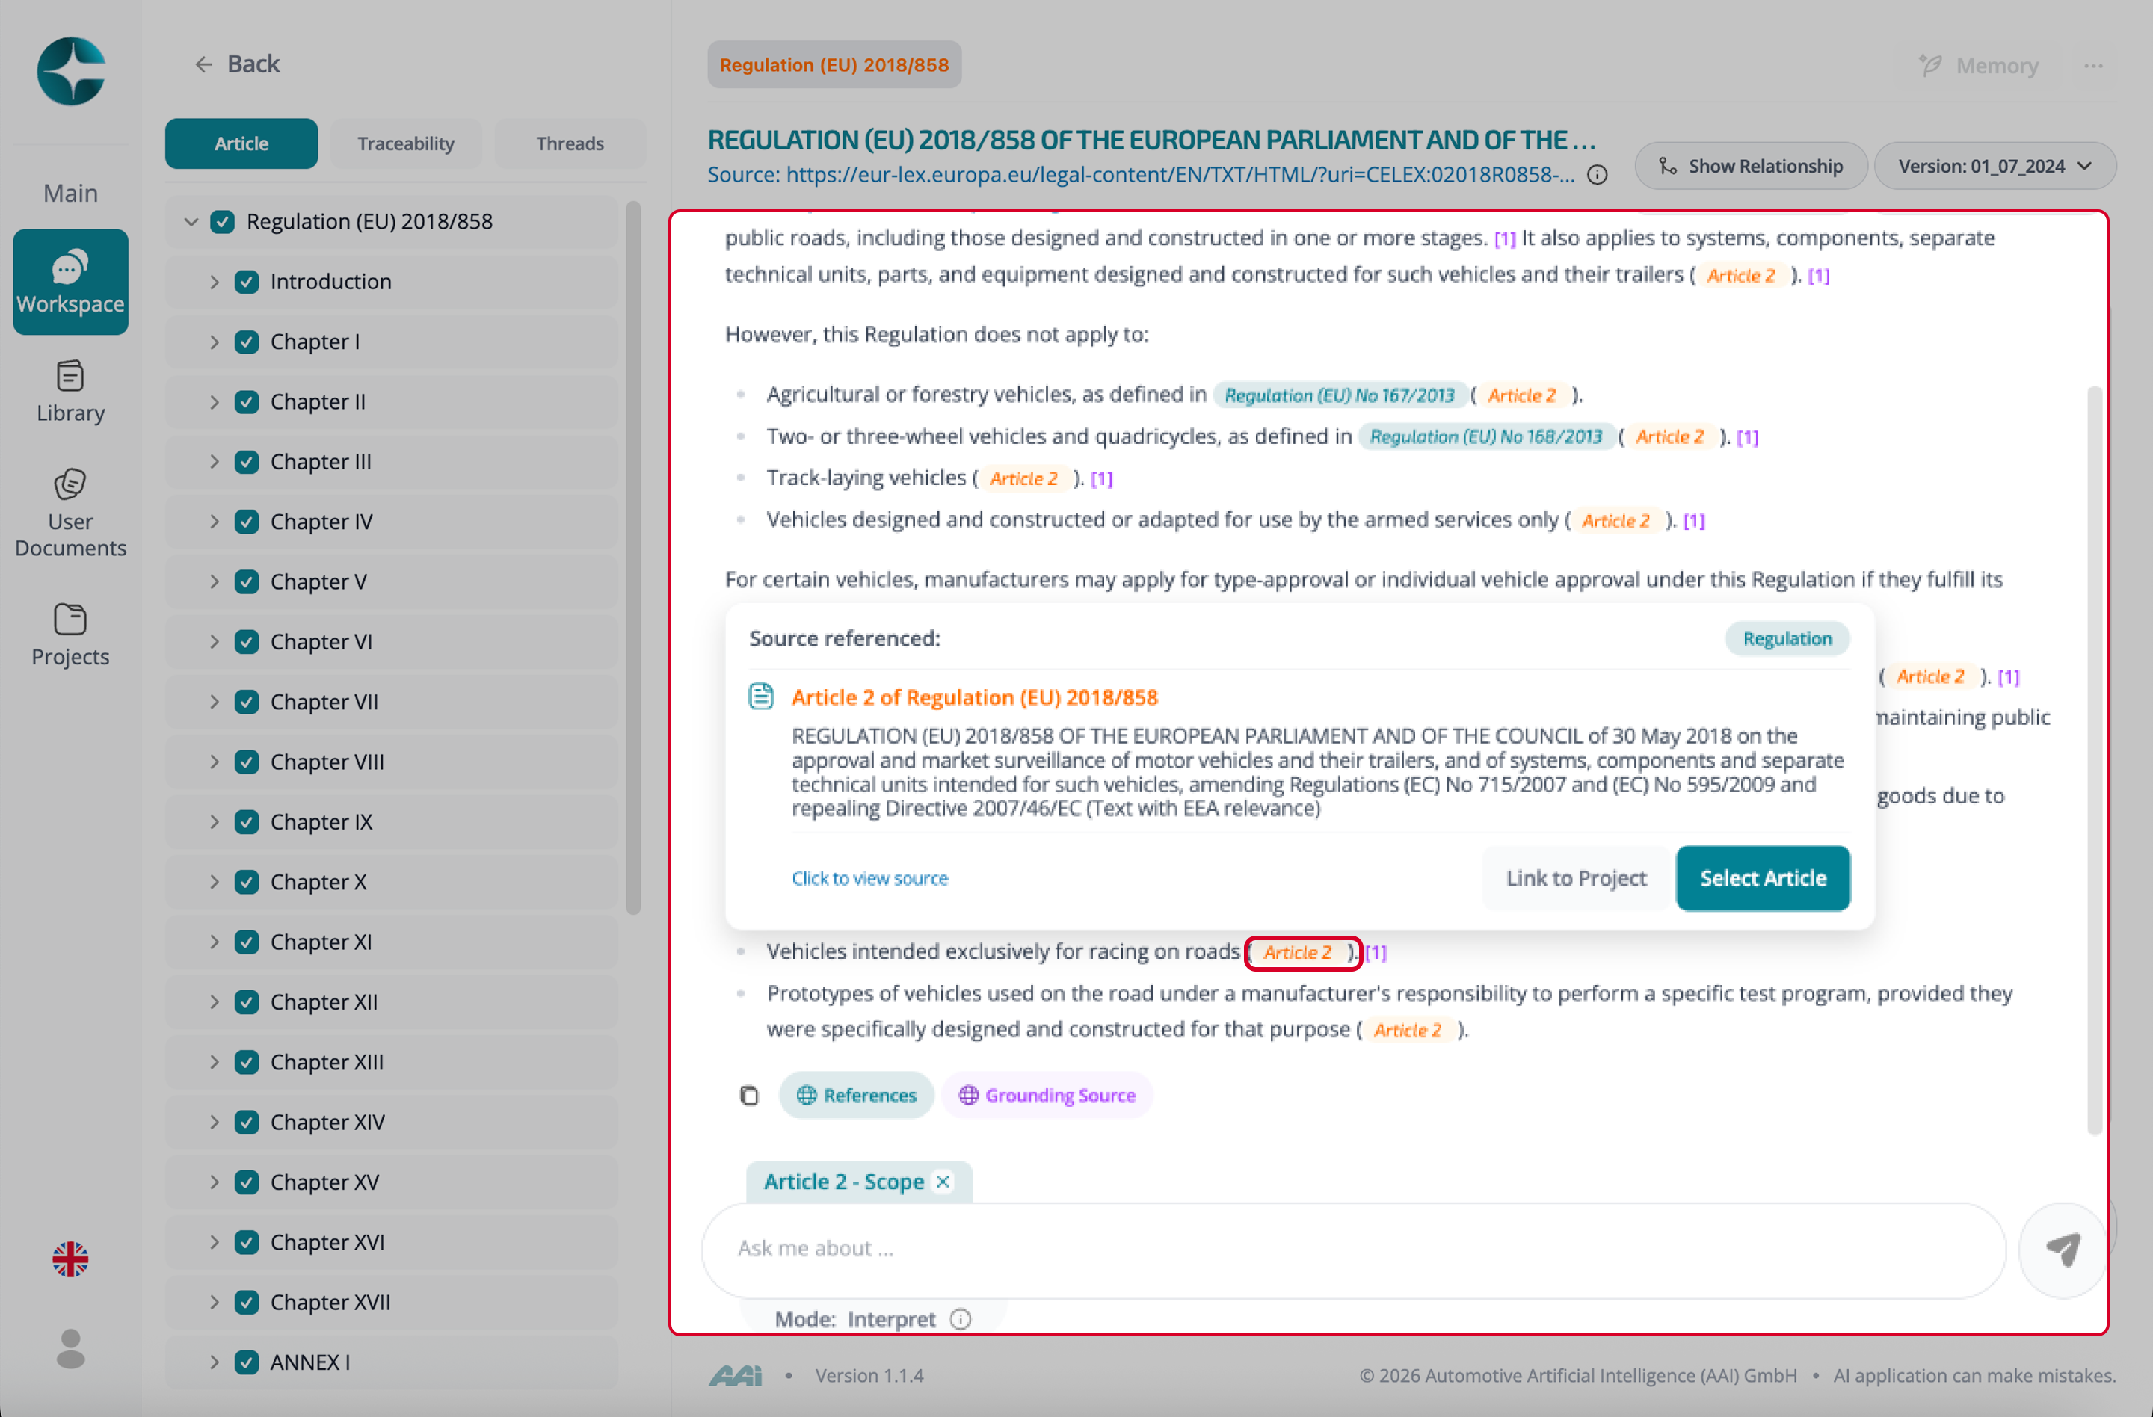
Task: Uncheck the Chapter I checkbox
Action: point(246,342)
